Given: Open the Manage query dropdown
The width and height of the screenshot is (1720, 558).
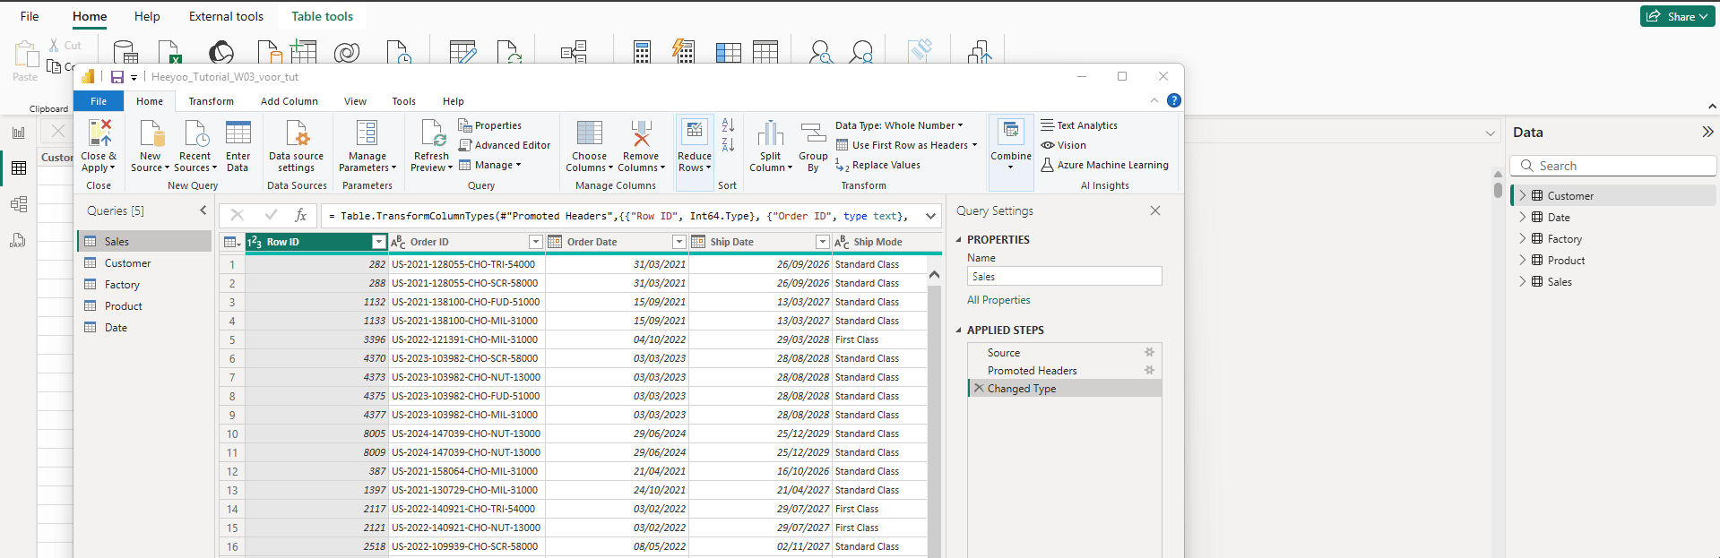Looking at the screenshot, I should (x=489, y=165).
